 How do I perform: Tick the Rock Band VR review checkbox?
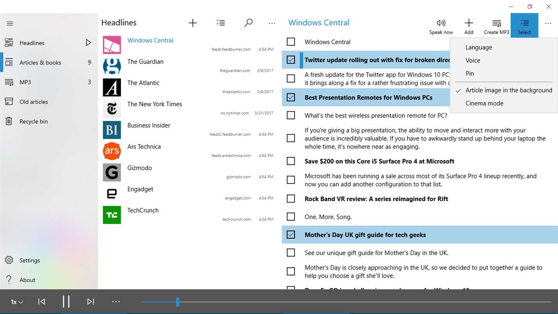click(x=291, y=198)
